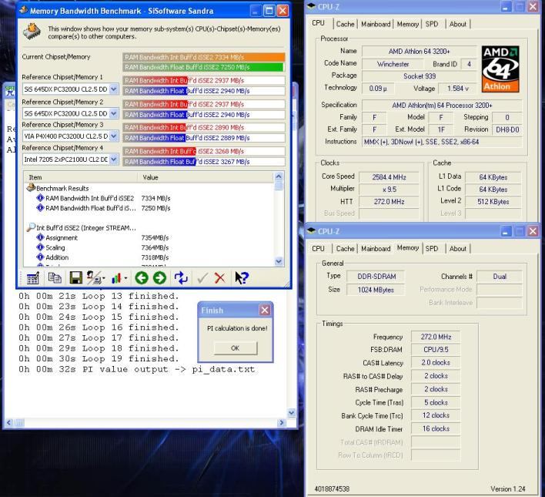Switch to SPD tab in upper CPU-Z

[432, 24]
